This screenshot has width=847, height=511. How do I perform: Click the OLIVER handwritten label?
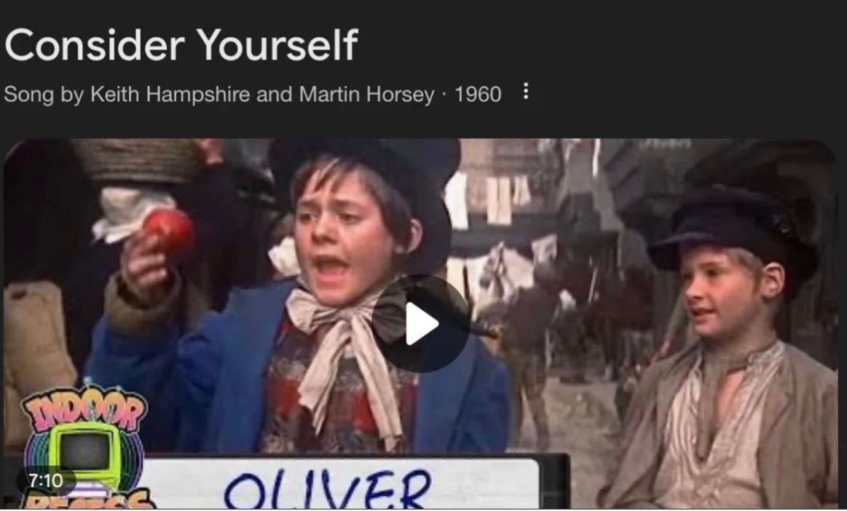coord(327,489)
